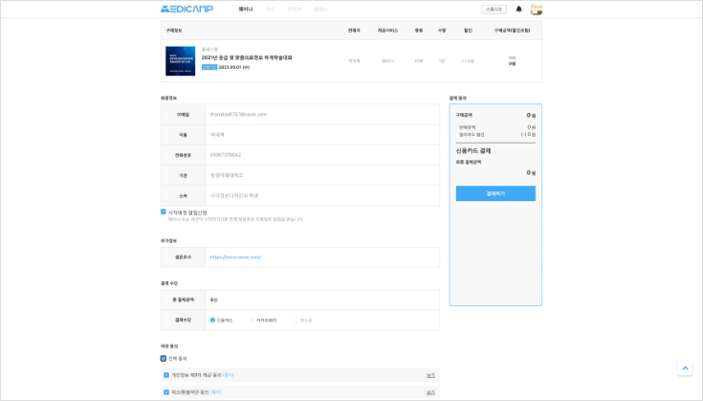
Task: Click the 신용카드 결제 heading
Action: (473, 150)
